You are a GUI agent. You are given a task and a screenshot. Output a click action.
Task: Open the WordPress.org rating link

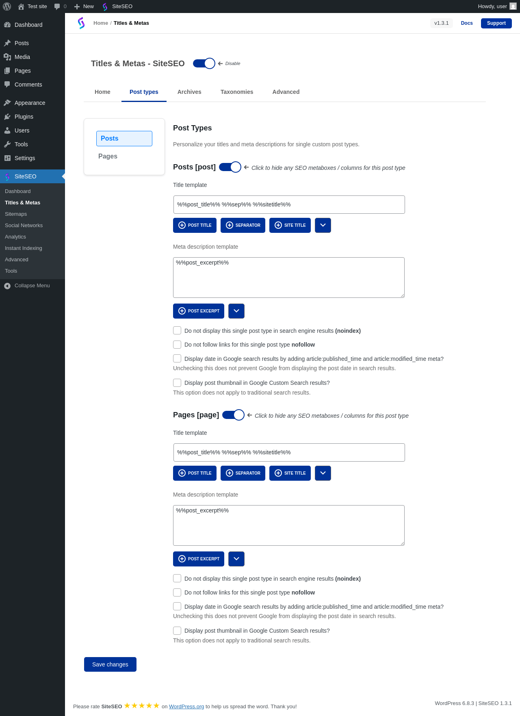click(186, 706)
